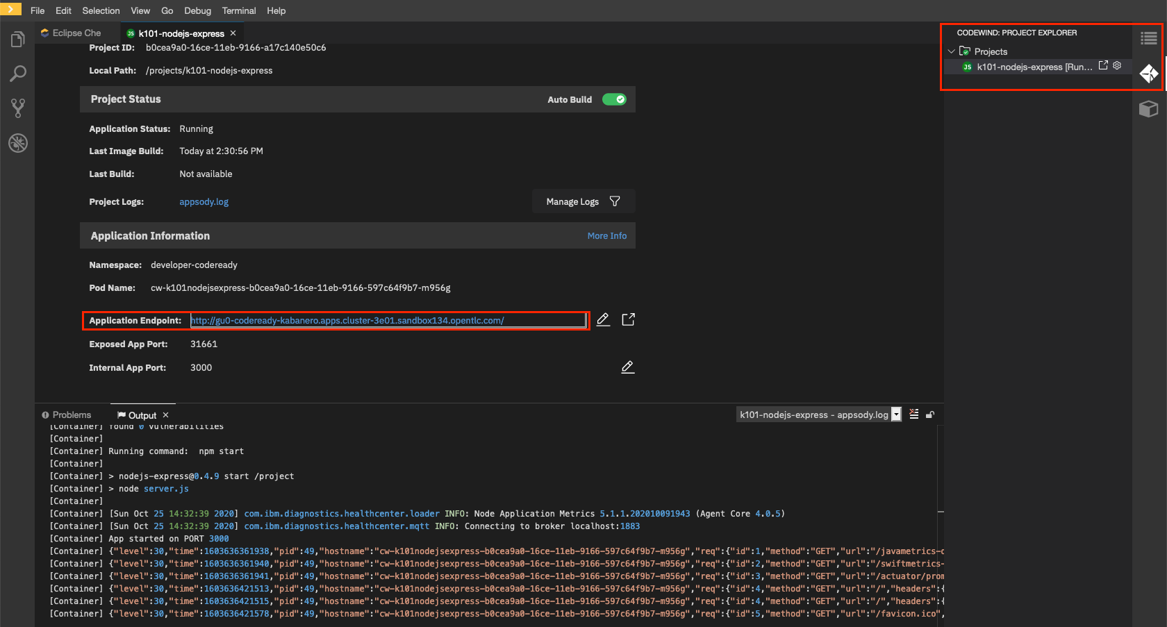Screen dimensions: 1167x627
Task: Open the Source Control view icon
Action: click(x=18, y=108)
